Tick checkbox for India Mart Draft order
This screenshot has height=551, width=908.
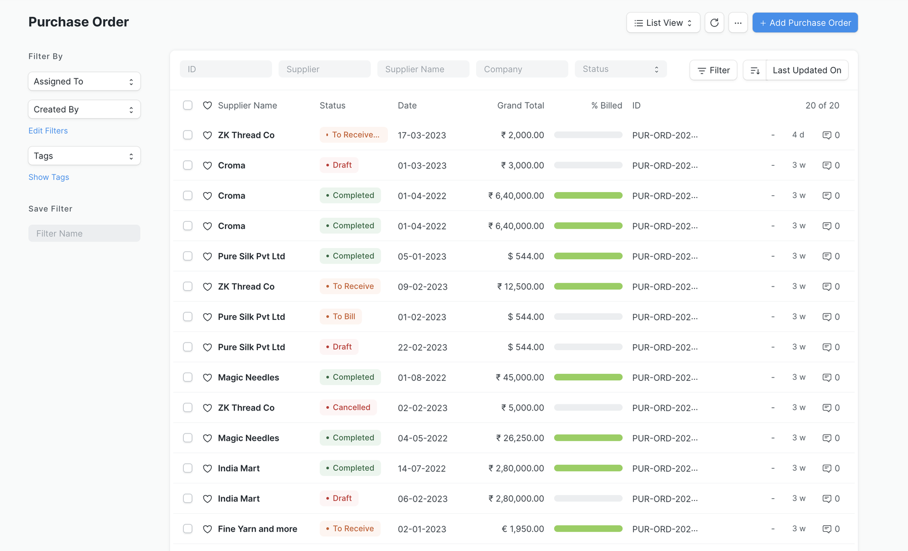point(188,498)
